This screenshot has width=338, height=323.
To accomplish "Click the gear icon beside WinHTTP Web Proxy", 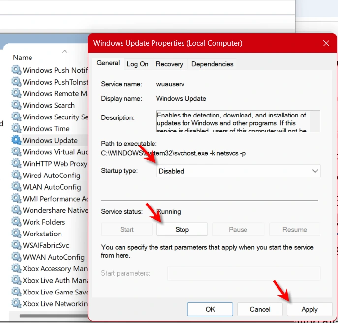I will pos(16,163).
